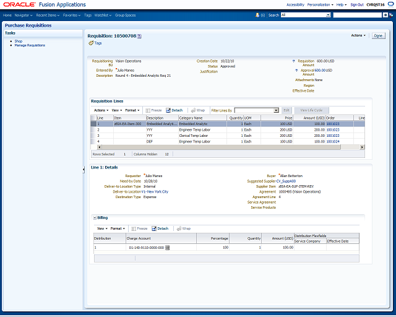396x317 pixels.
Task: Open page-level Actions menu beside Done
Action: pos(358,35)
